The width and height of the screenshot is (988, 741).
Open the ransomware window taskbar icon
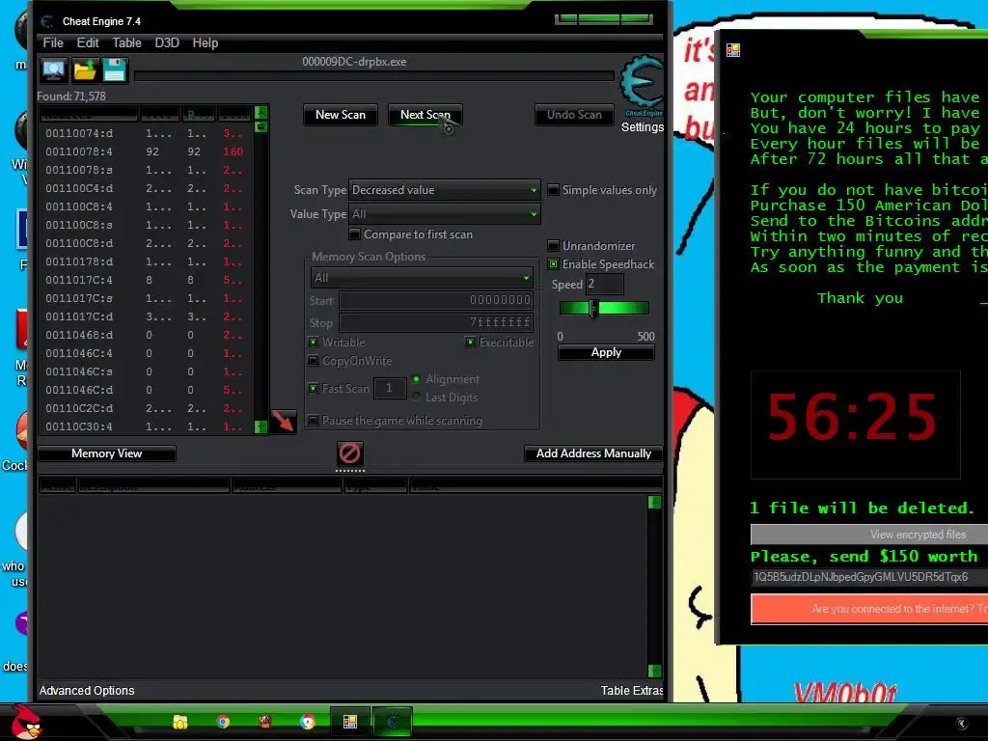pos(349,722)
